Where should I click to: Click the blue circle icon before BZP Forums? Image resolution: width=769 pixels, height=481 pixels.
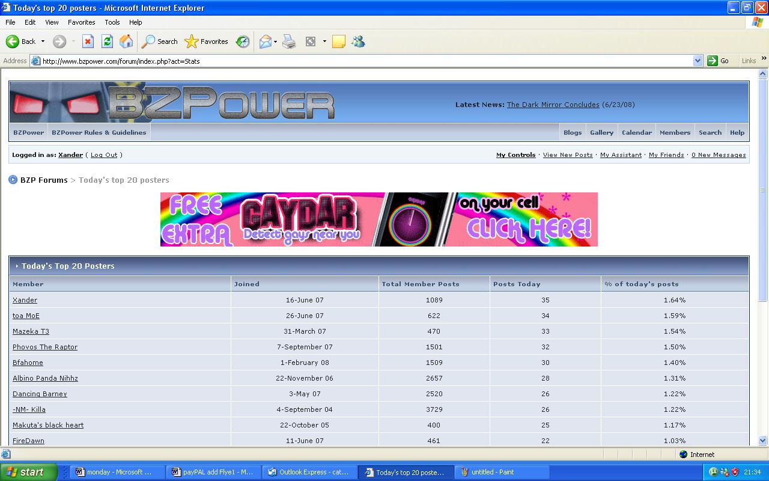pos(13,180)
